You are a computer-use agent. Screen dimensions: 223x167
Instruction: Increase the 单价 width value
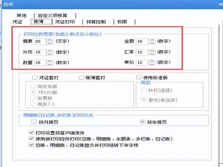pyautogui.click(x=151, y=61)
